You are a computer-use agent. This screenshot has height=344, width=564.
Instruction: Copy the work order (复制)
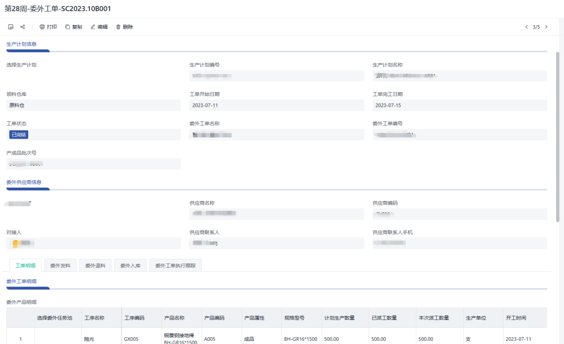[x=74, y=27]
